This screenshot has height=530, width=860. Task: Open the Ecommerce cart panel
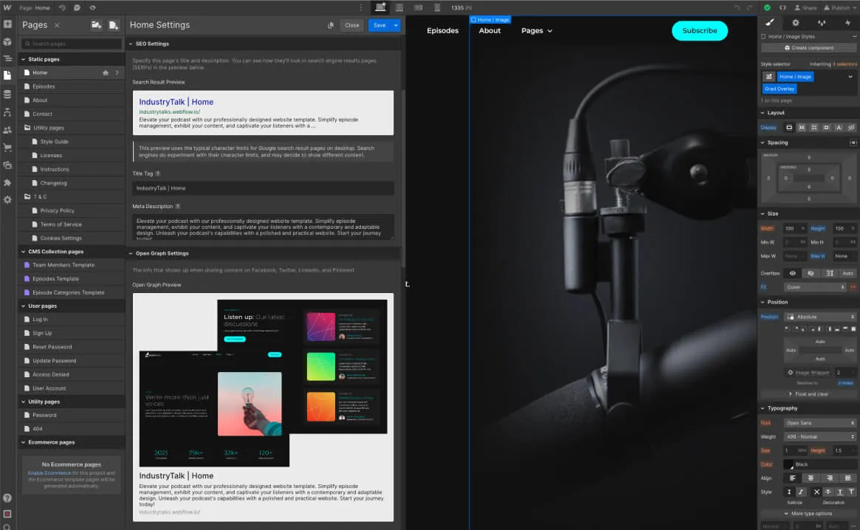tap(7, 147)
